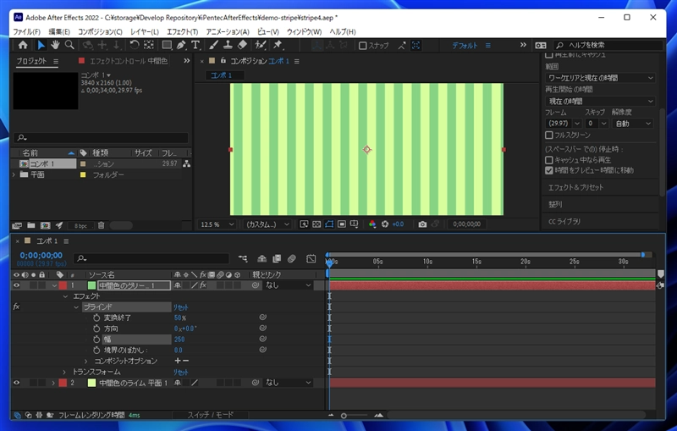This screenshot has width=677, height=431.
Task: Enable the スナップ checkbox
Action: point(363,46)
